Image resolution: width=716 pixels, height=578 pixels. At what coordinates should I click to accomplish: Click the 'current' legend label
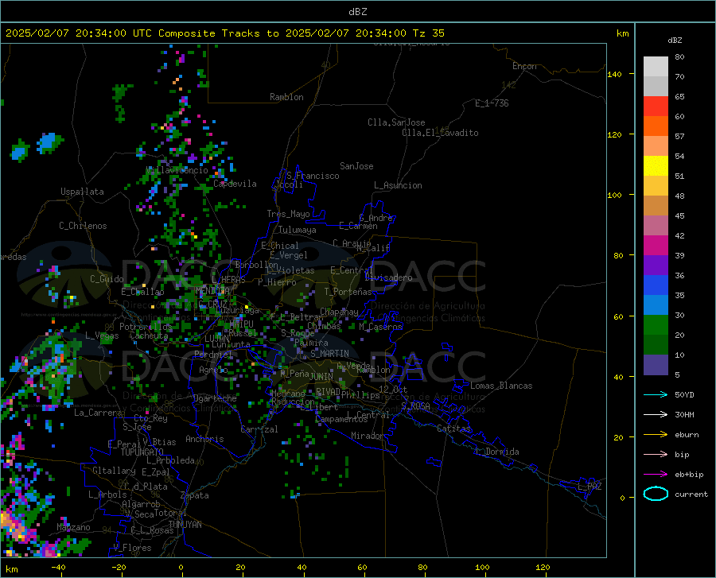(x=691, y=494)
